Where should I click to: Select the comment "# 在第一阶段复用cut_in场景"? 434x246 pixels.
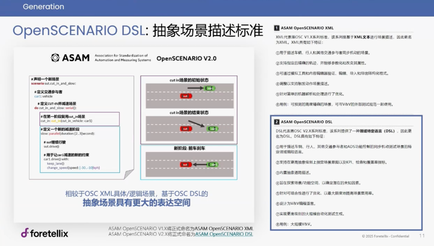(x=63, y=117)
